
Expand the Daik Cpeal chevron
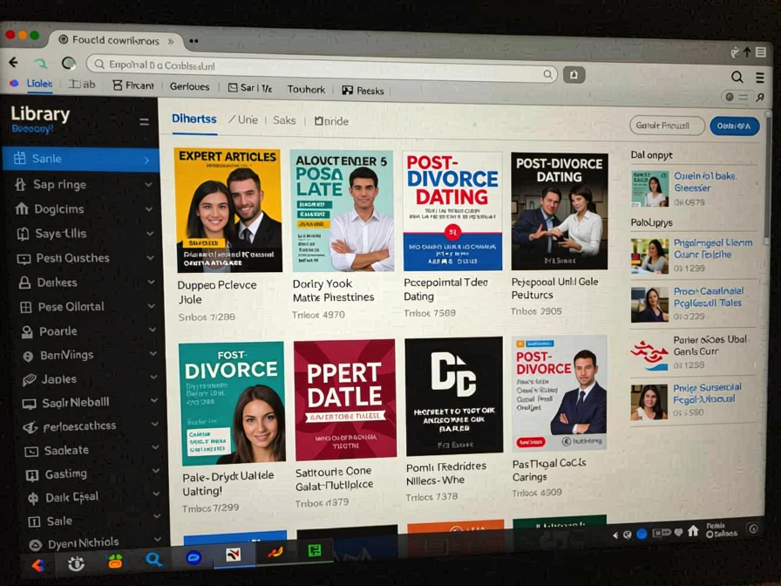156,494
